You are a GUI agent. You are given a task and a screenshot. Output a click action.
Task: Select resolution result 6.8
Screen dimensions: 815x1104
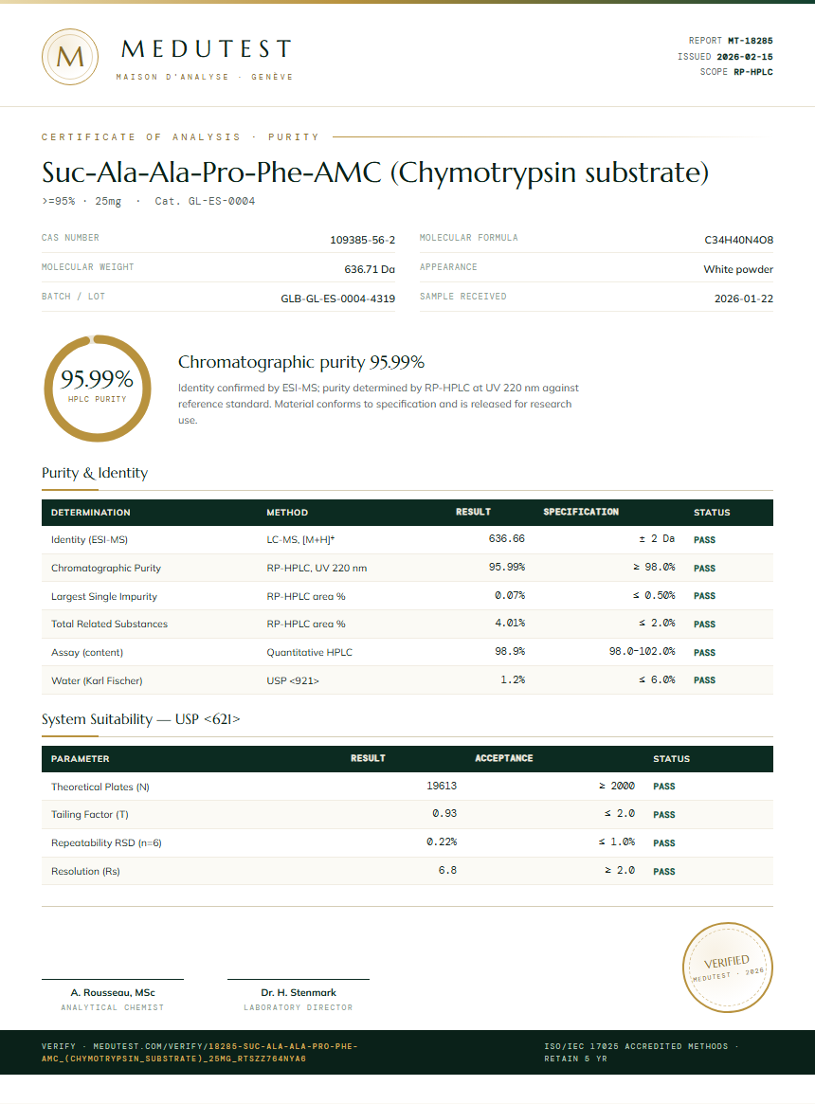(x=447, y=870)
